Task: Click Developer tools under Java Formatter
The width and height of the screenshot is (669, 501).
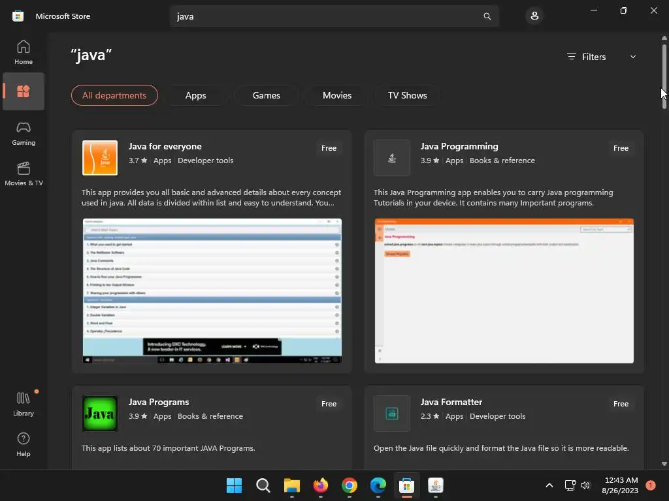Action: pos(497,416)
